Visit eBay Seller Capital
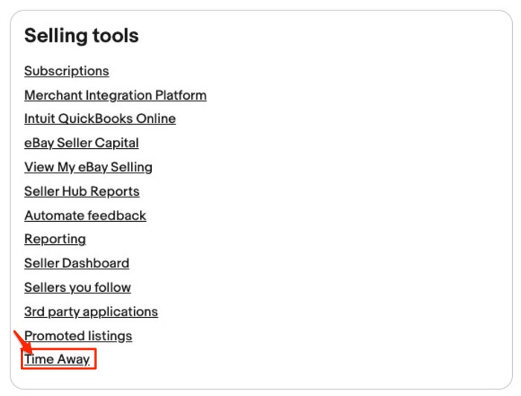Screen dimensions: 521x396 (81, 143)
